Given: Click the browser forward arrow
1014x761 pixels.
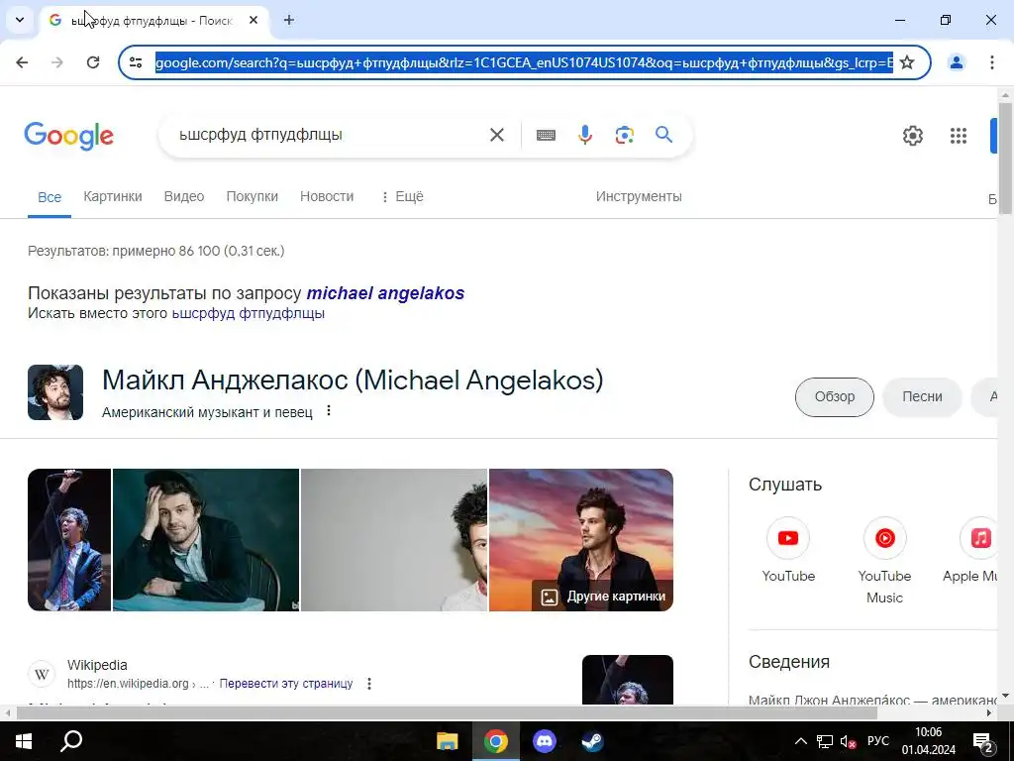Looking at the screenshot, I should tap(56, 62).
